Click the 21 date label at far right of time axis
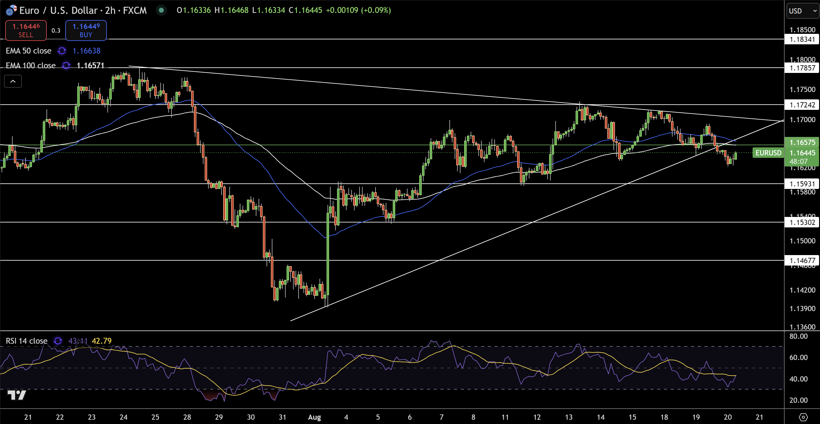The width and height of the screenshot is (820, 424). click(760, 417)
